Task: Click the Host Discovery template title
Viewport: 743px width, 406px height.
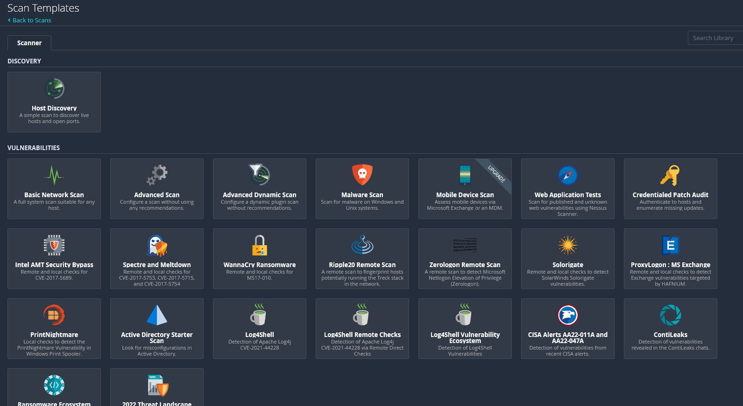Action: (x=54, y=108)
